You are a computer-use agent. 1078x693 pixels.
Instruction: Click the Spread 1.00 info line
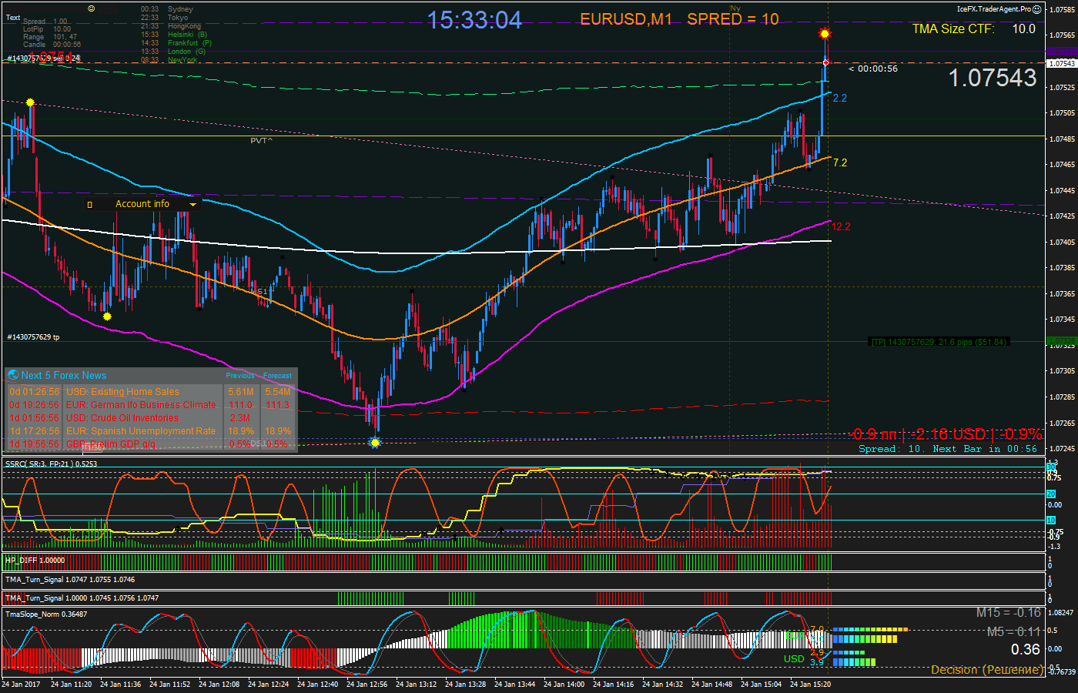point(45,22)
